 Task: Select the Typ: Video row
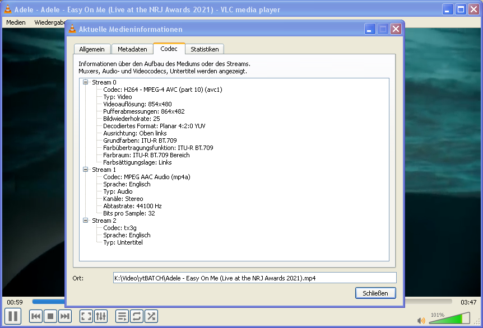[x=117, y=97]
